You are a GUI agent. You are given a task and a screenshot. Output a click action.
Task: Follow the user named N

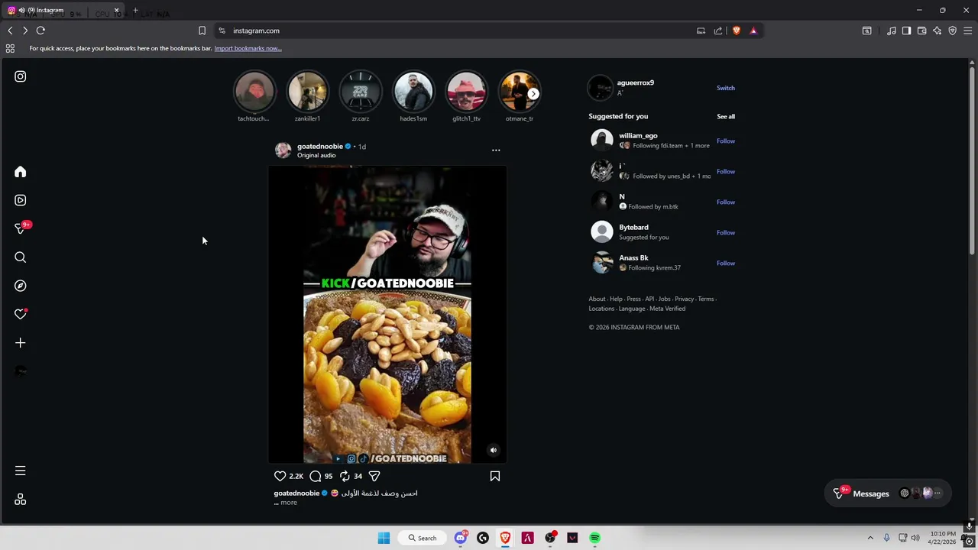[x=726, y=202]
